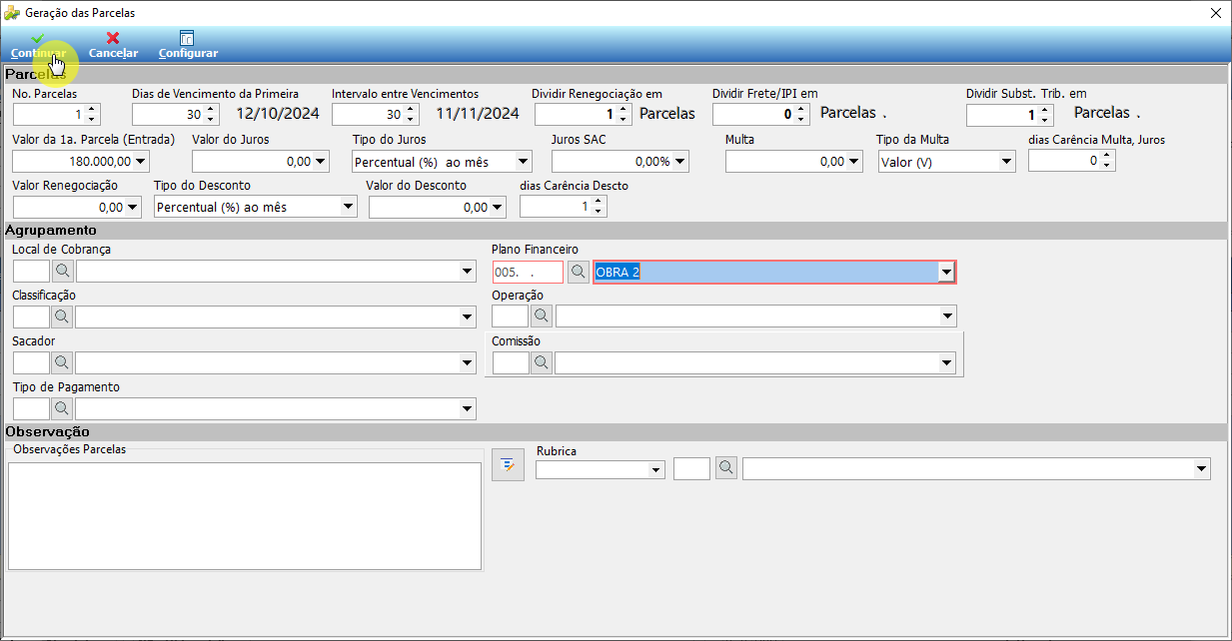Open the Sacador dropdown list
Viewport: 1232px width, 641px height.
point(467,362)
